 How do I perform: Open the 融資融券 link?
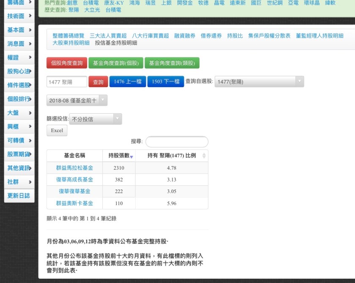point(185,36)
